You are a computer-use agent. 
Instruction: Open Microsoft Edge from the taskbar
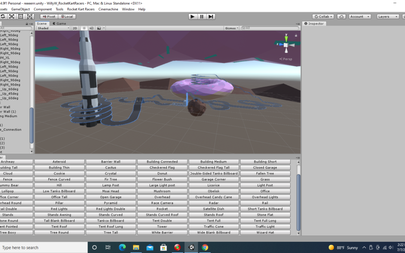tap(122, 247)
